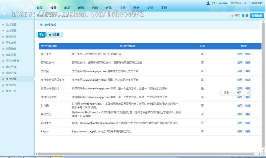Open 上传设置 in the sidebar
This screenshot has height=158, width=266.
tap(11, 30)
